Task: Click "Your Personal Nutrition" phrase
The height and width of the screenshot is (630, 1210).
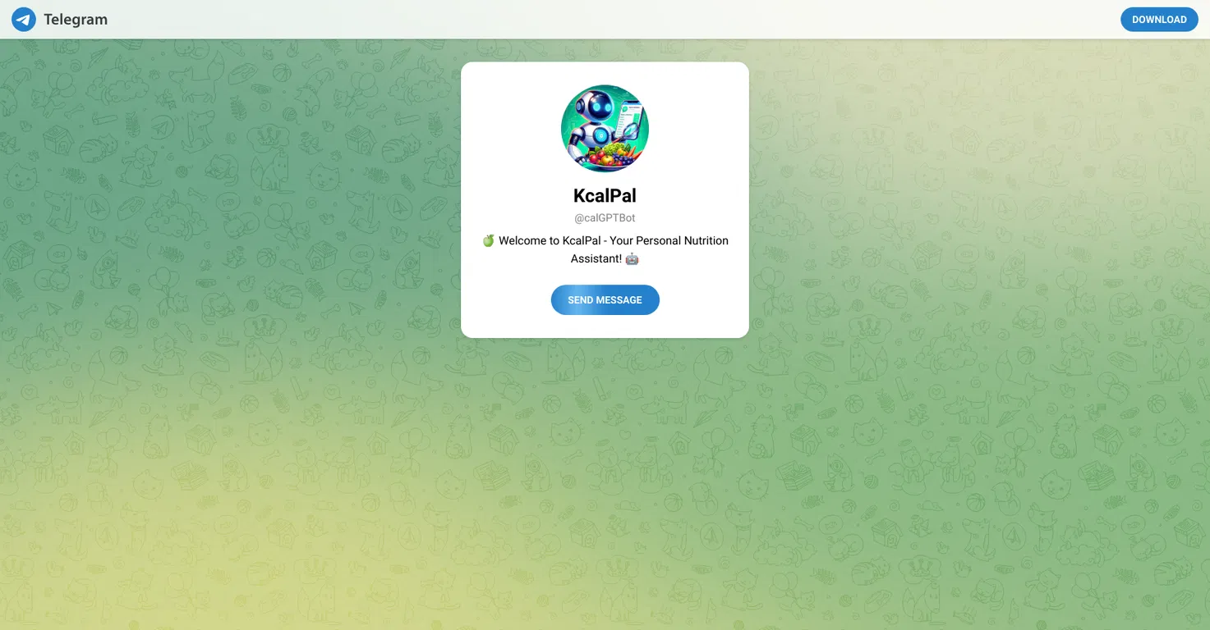Action: pos(669,240)
